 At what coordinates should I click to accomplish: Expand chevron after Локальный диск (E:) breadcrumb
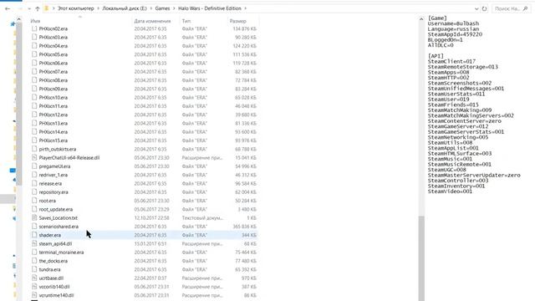click(151, 8)
